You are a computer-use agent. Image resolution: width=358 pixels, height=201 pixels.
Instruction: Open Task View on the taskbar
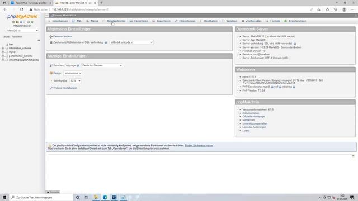pos(87,197)
